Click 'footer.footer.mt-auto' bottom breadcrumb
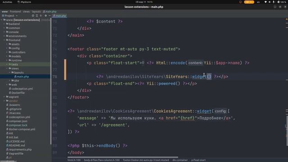This screenshot has width=288, height=162. click(146, 160)
